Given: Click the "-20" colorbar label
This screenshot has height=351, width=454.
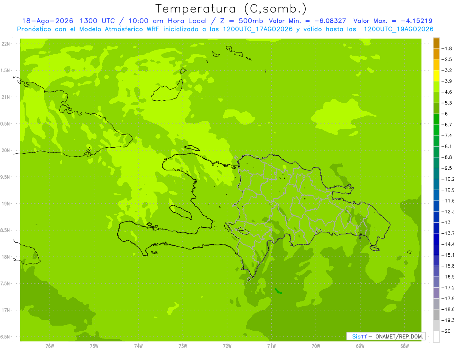Looking at the screenshot, I should (446, 331).
